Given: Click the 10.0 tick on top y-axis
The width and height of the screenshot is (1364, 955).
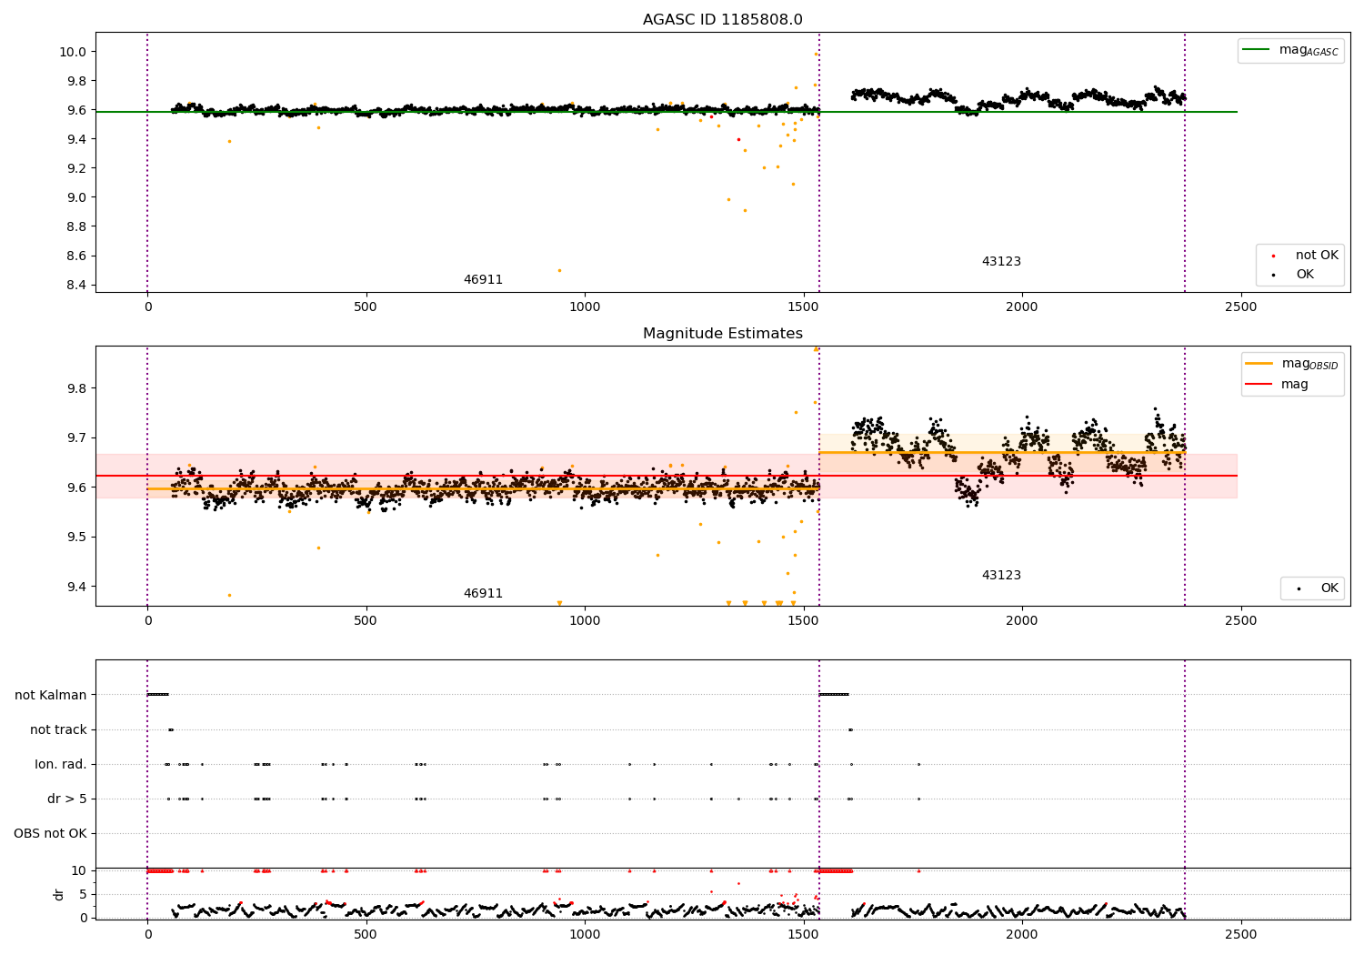Looking at the screenshot, I should coord(73,52).
